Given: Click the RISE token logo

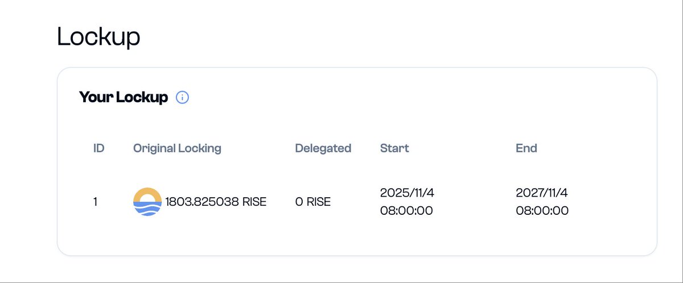Looking at the screenshot, I should point(147,202).
